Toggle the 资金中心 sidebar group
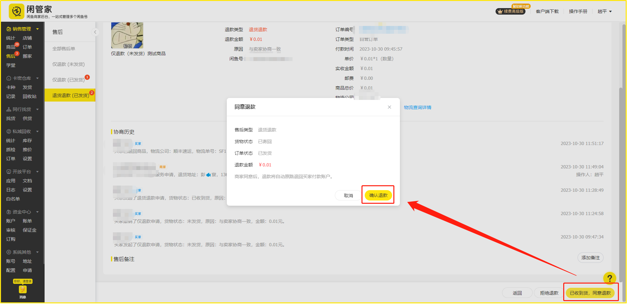This screenshot has width=627, height=304. coord(22,212)
